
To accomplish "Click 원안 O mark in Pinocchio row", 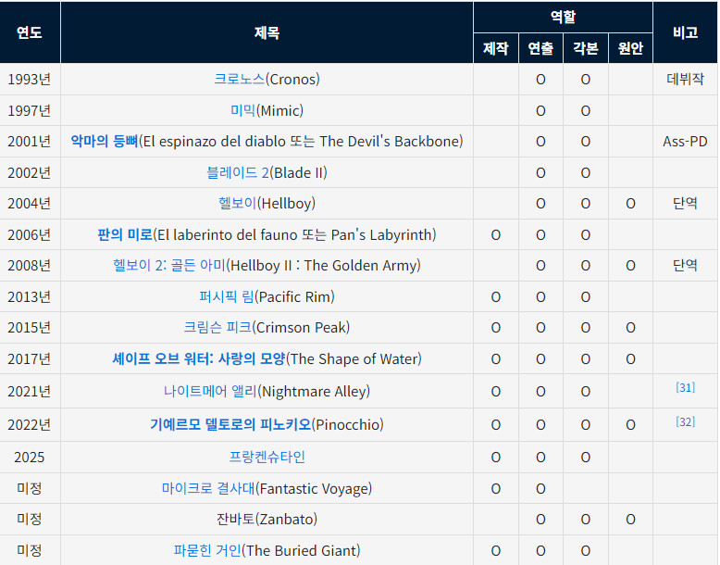I will pos(630,424).
